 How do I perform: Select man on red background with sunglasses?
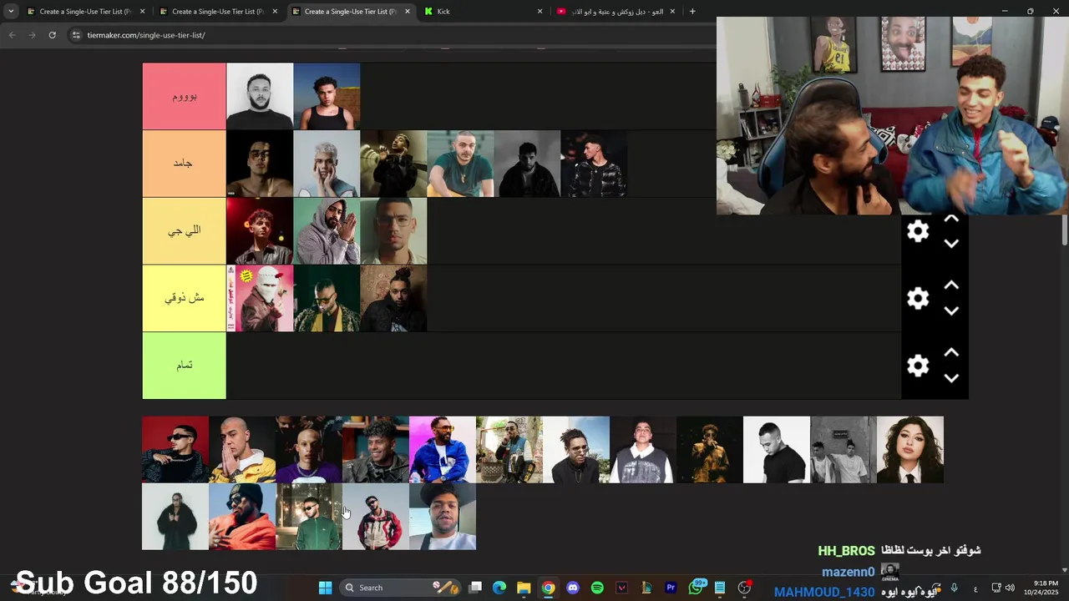tap(175, 450)
